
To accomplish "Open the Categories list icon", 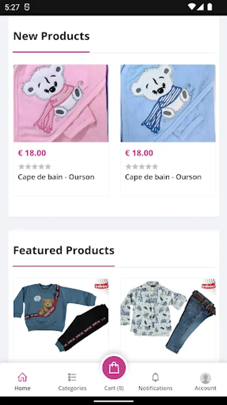I will (x=72, y=377).
